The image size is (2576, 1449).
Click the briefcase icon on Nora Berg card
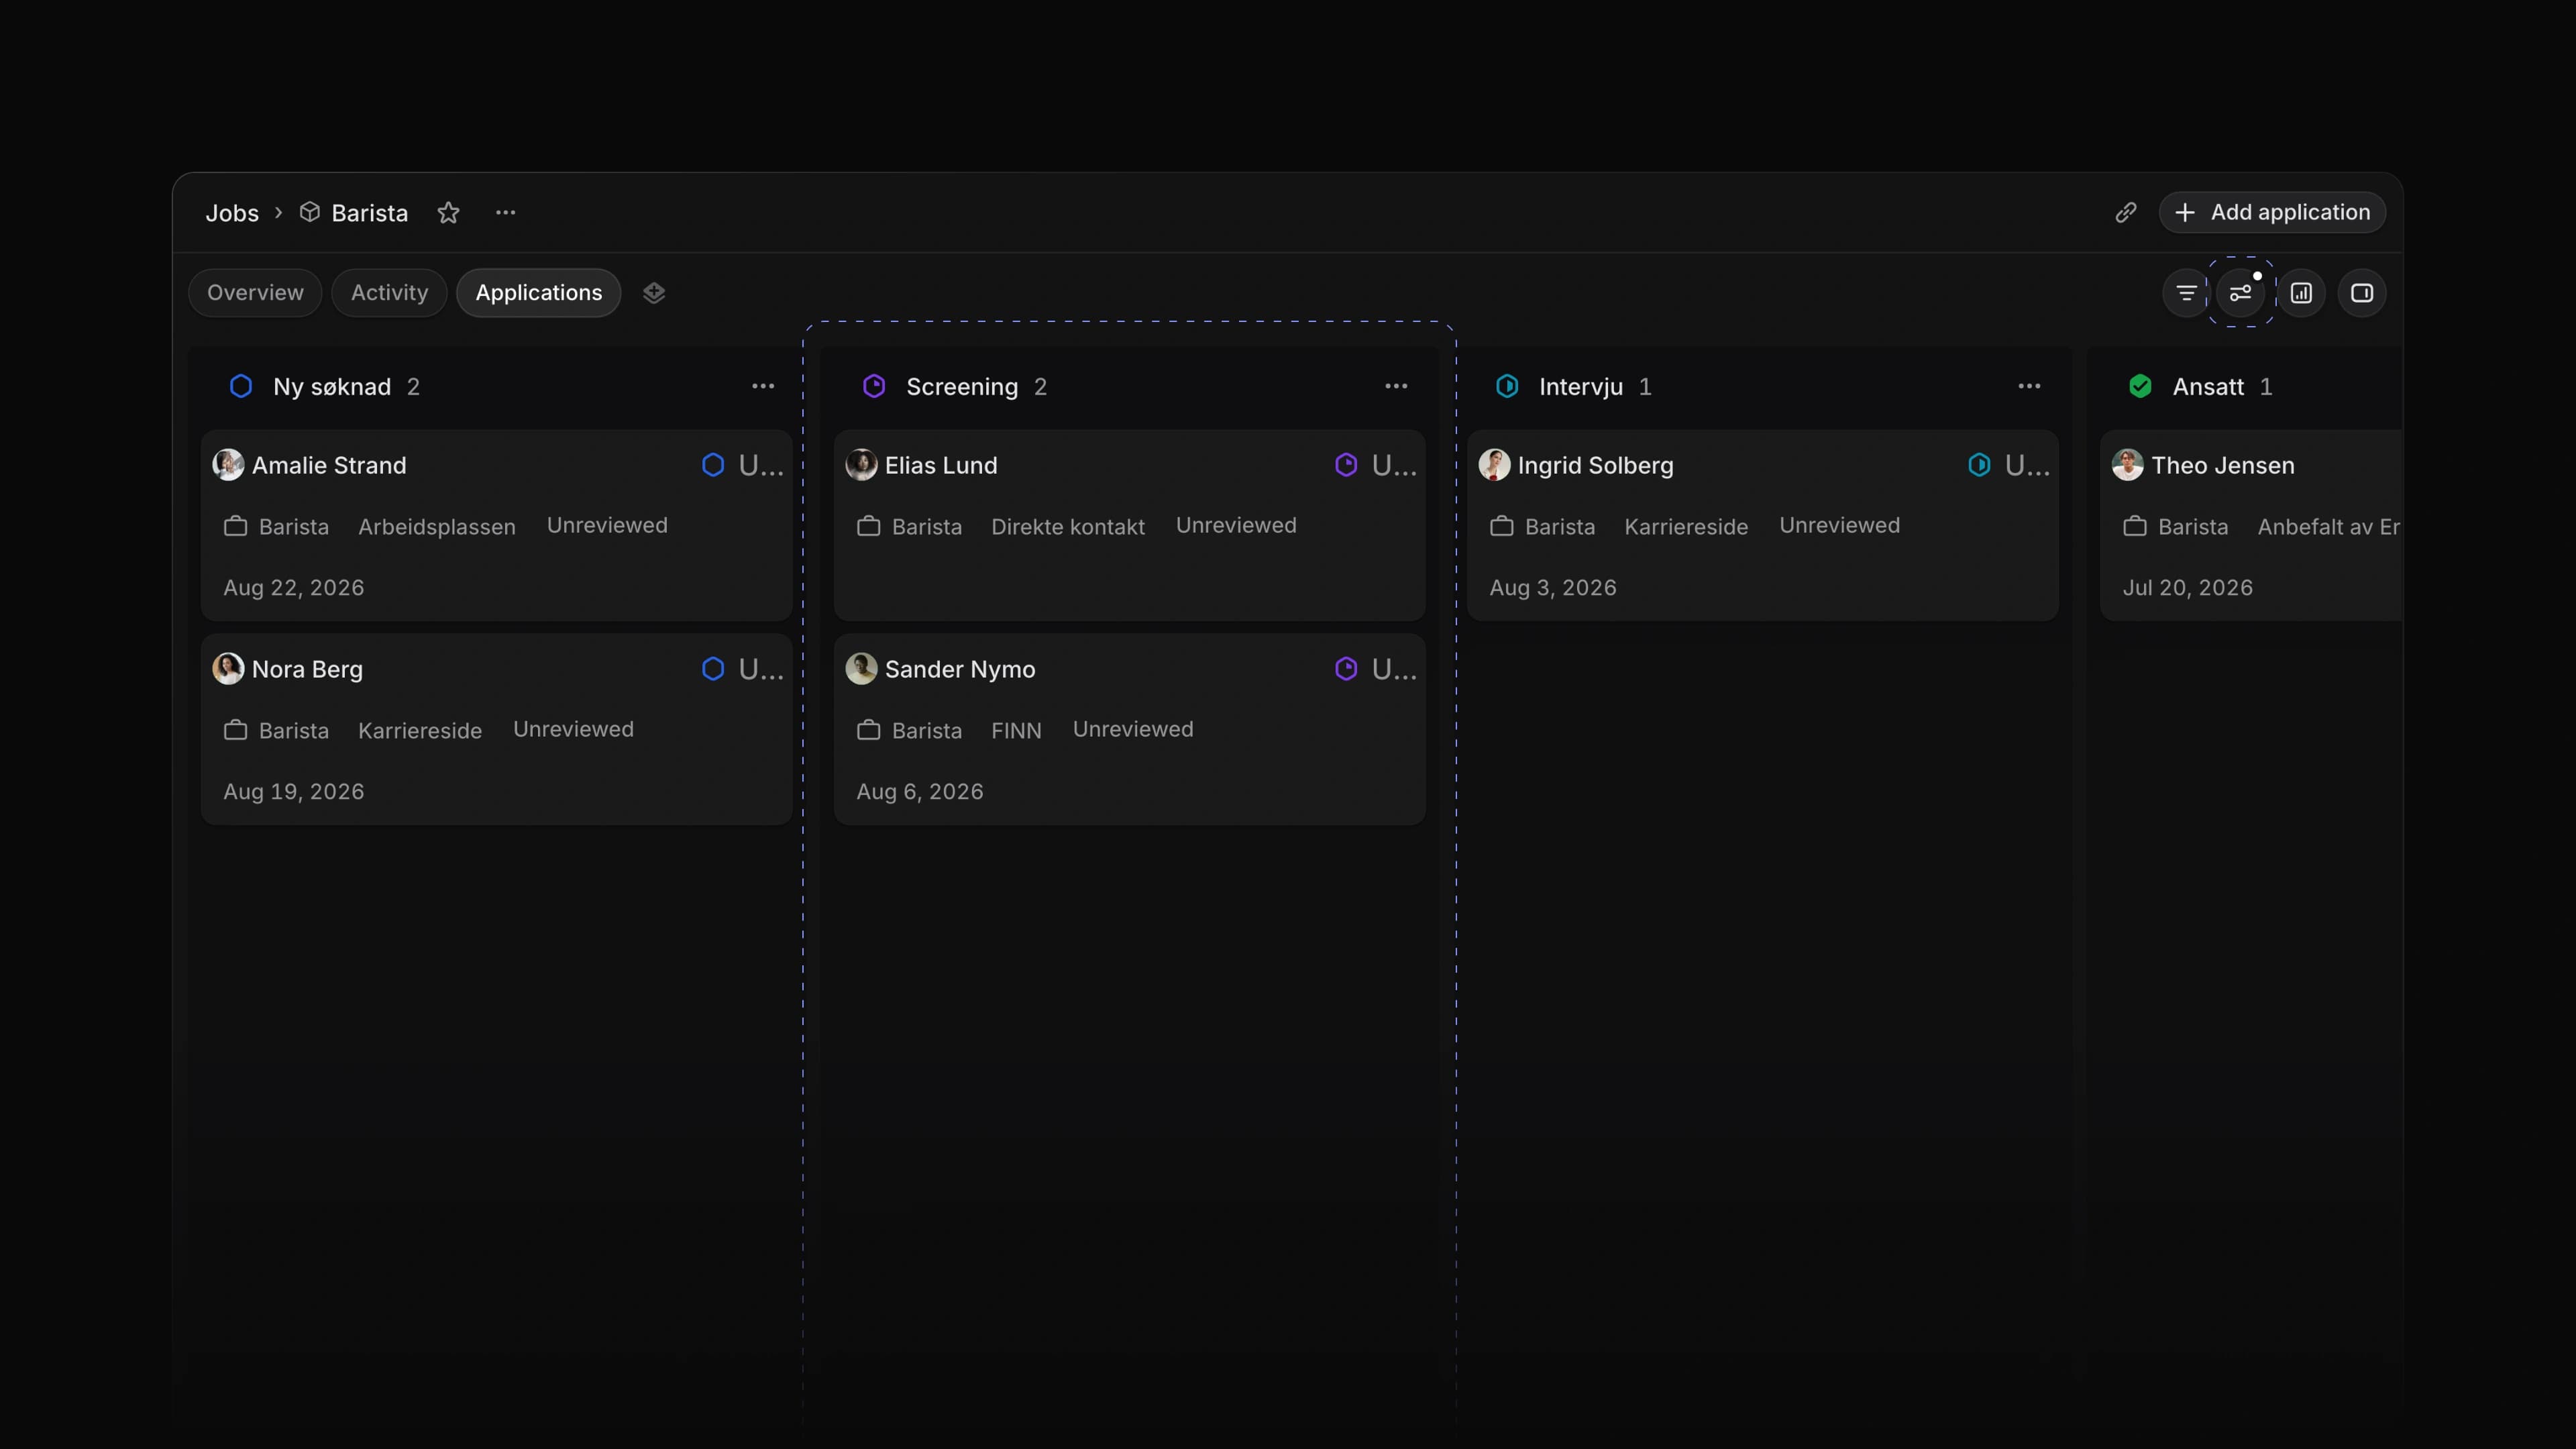[x=235, y=730]
